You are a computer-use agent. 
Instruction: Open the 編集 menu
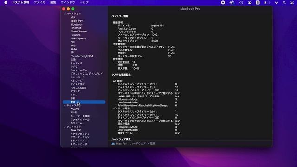pos(53,2)
